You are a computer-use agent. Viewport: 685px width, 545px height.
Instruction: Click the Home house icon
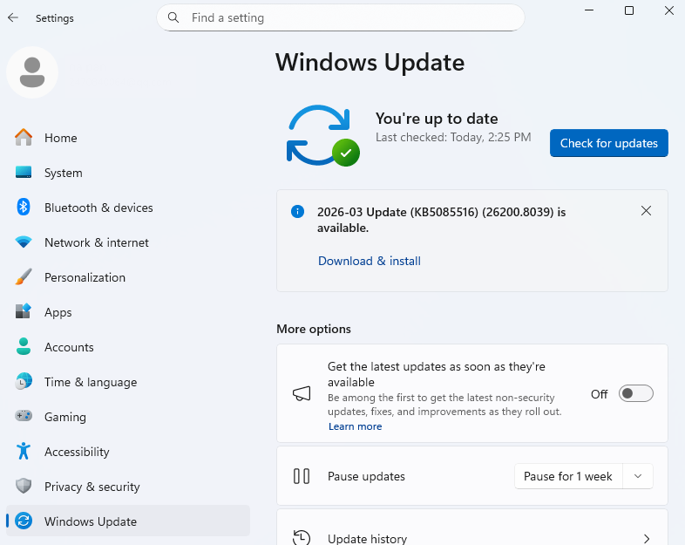(24, 138)
